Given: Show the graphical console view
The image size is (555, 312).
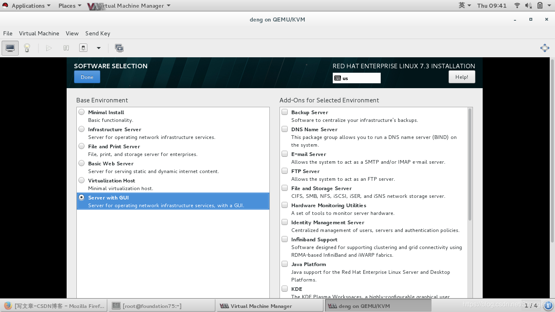Looking at the screenshot, I should pos(10,48).
